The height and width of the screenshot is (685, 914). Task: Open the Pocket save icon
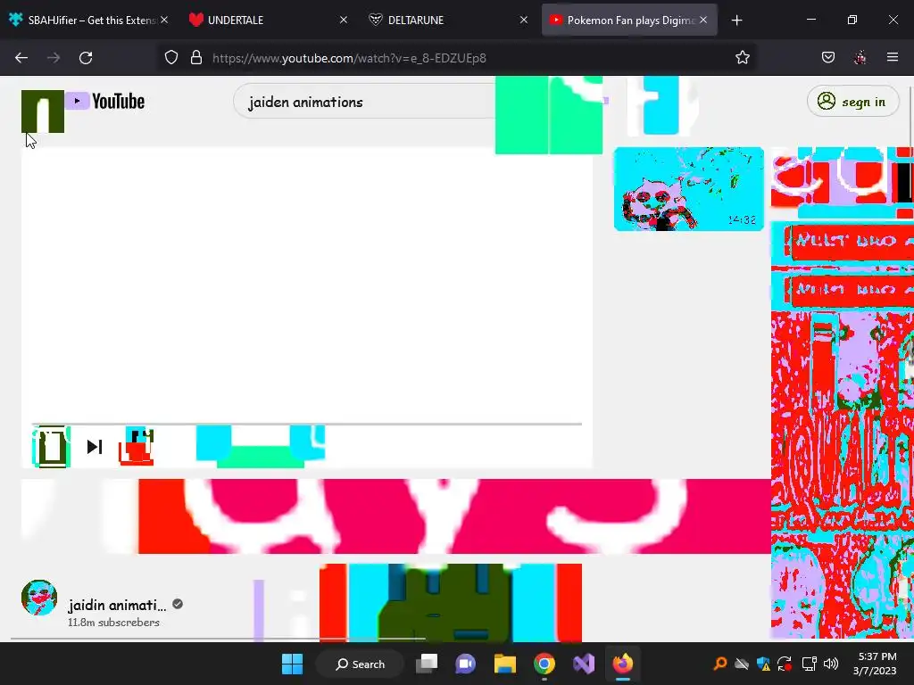pos(827,58)
